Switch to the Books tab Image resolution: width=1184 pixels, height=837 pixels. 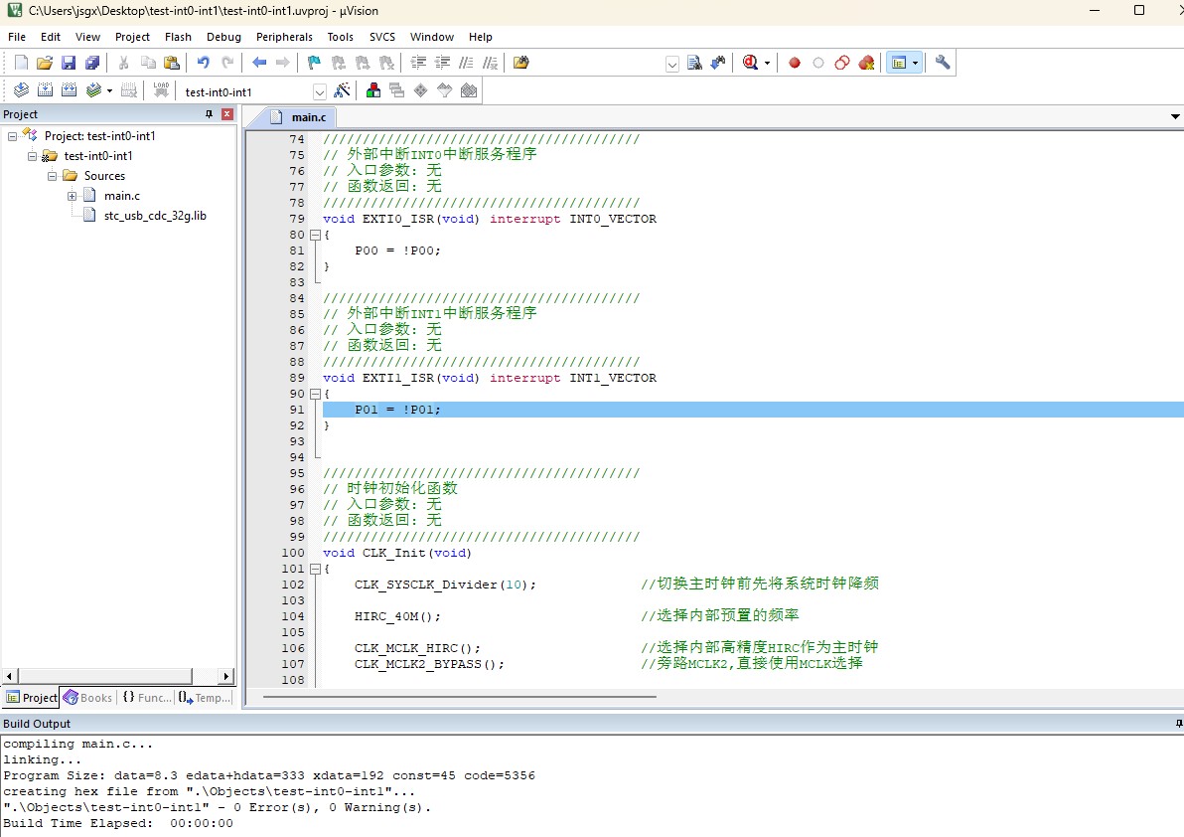[88, 698]
